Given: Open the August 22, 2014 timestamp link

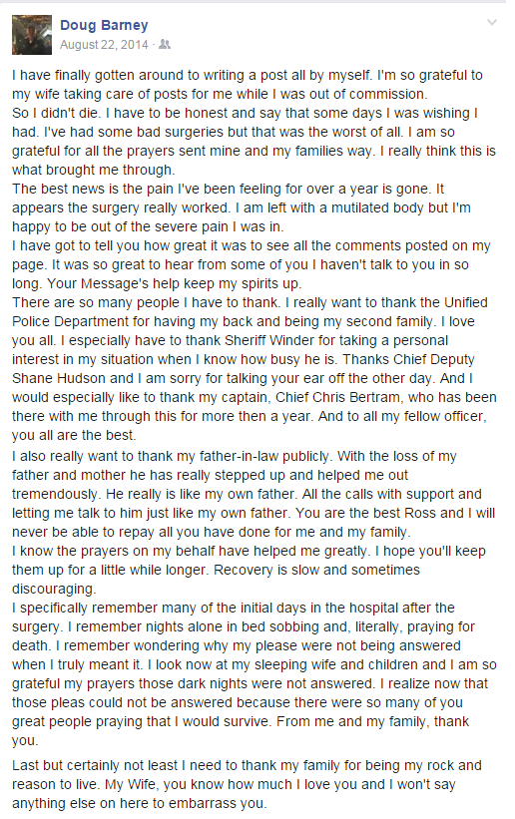Looking at the screenshot, I should (x=104, y=45).
